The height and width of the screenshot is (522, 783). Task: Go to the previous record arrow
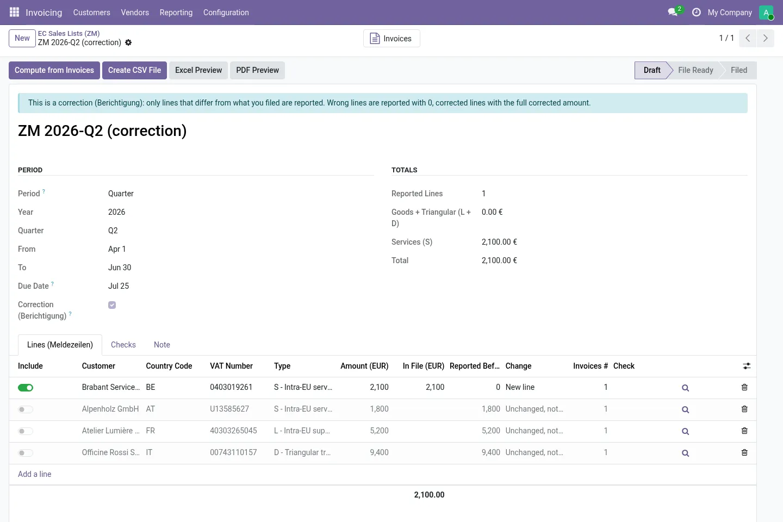pyautogui.click(x=748, y=38)
